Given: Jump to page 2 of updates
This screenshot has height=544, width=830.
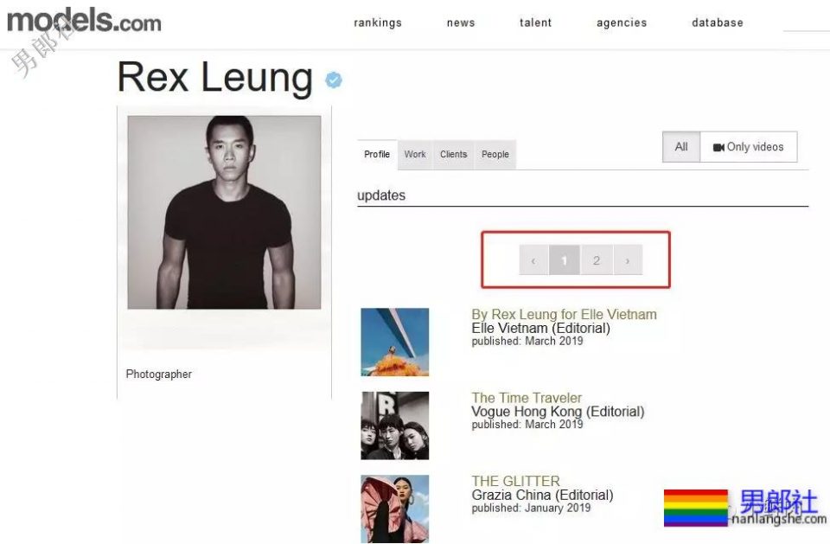Looking at the screenshot, I should (x=597, y=260).
